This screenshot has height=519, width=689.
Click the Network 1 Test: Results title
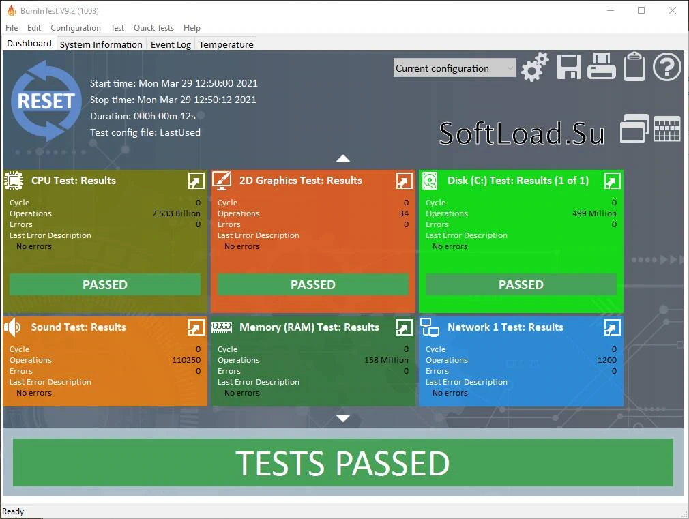tap(505, 327)
